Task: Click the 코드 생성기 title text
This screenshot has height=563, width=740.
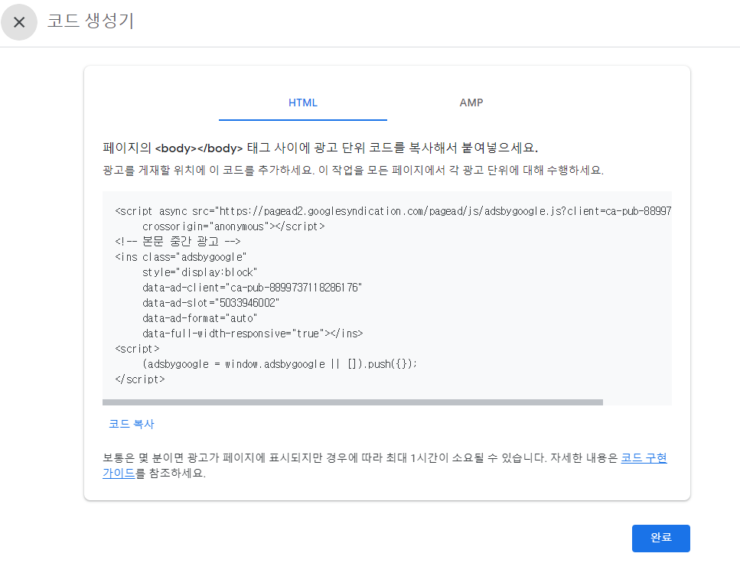Action: click(x=90, y=21)
